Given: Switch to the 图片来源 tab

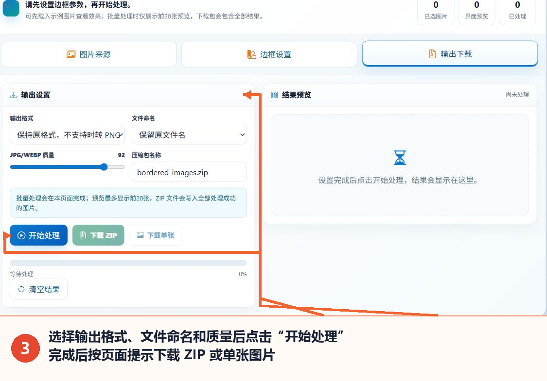Looking at the screenshot, I should [x=88, y=54].
